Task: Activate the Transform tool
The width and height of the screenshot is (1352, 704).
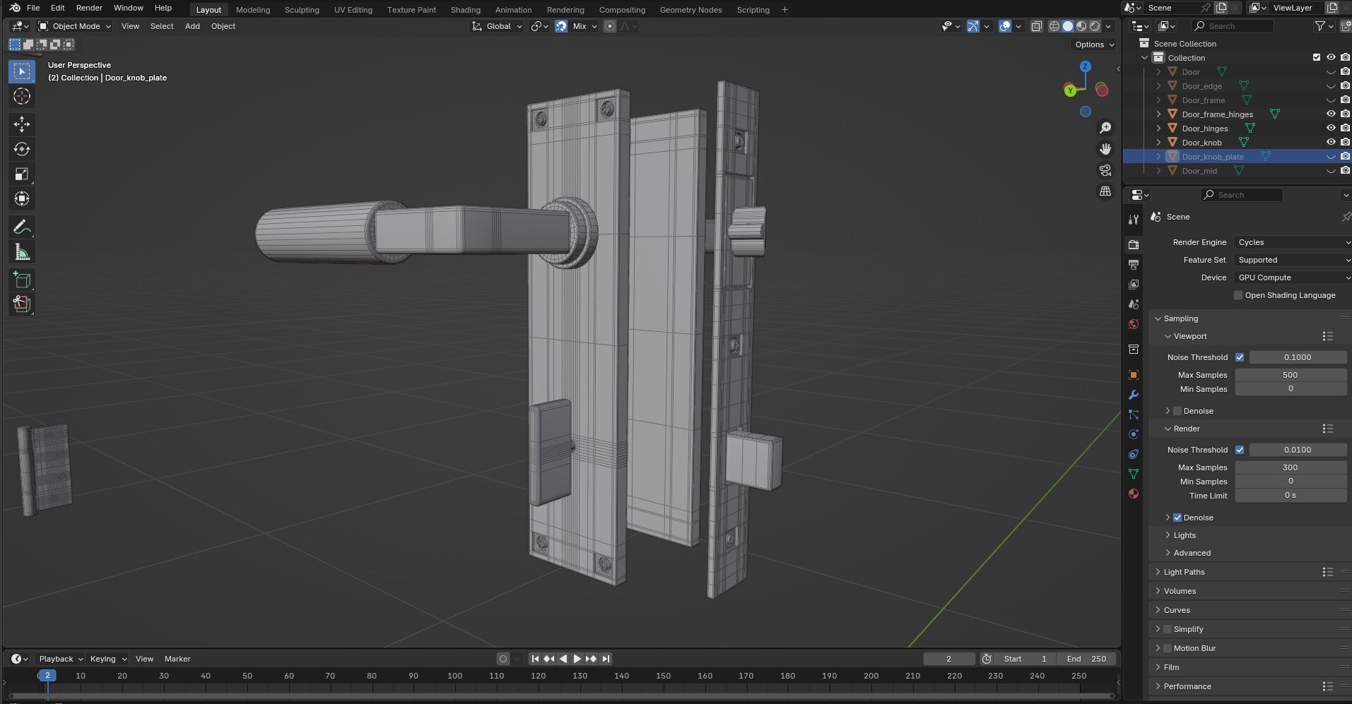Action: [22, 198]
